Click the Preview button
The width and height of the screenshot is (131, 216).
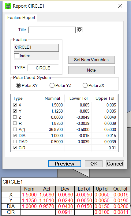(65, 164)
